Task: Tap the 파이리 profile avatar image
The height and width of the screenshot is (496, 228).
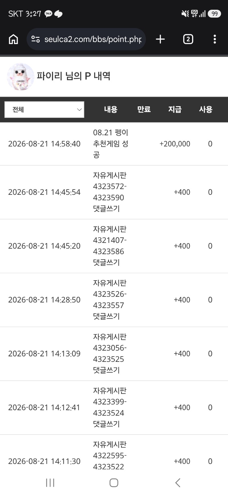Action: (21, 76)
